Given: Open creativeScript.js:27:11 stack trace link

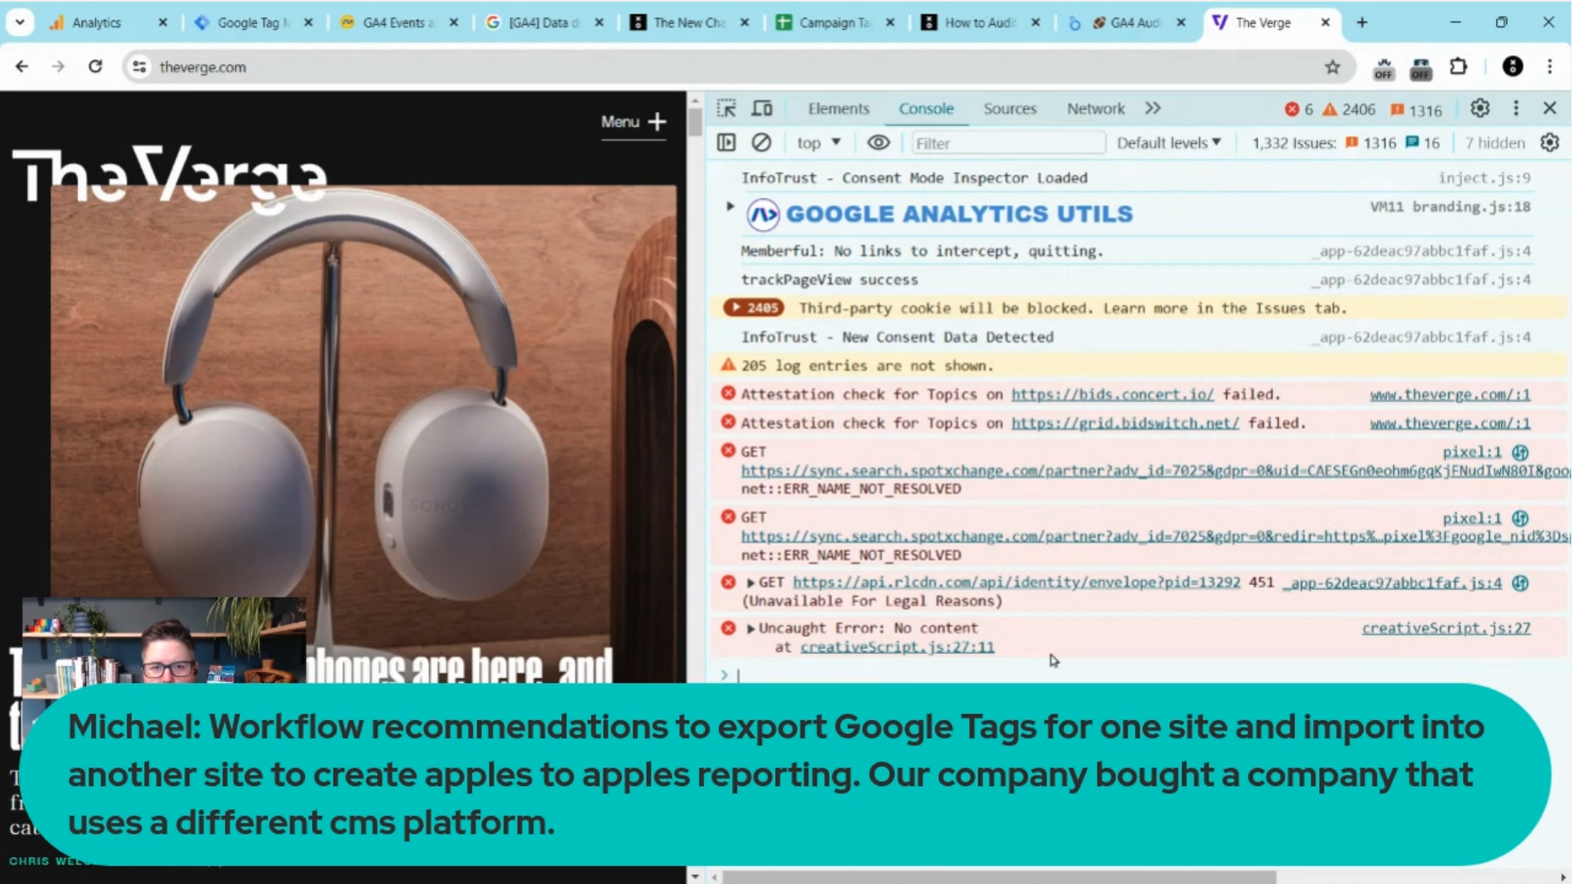Looking at the screenshot, I should click(897, 647).
